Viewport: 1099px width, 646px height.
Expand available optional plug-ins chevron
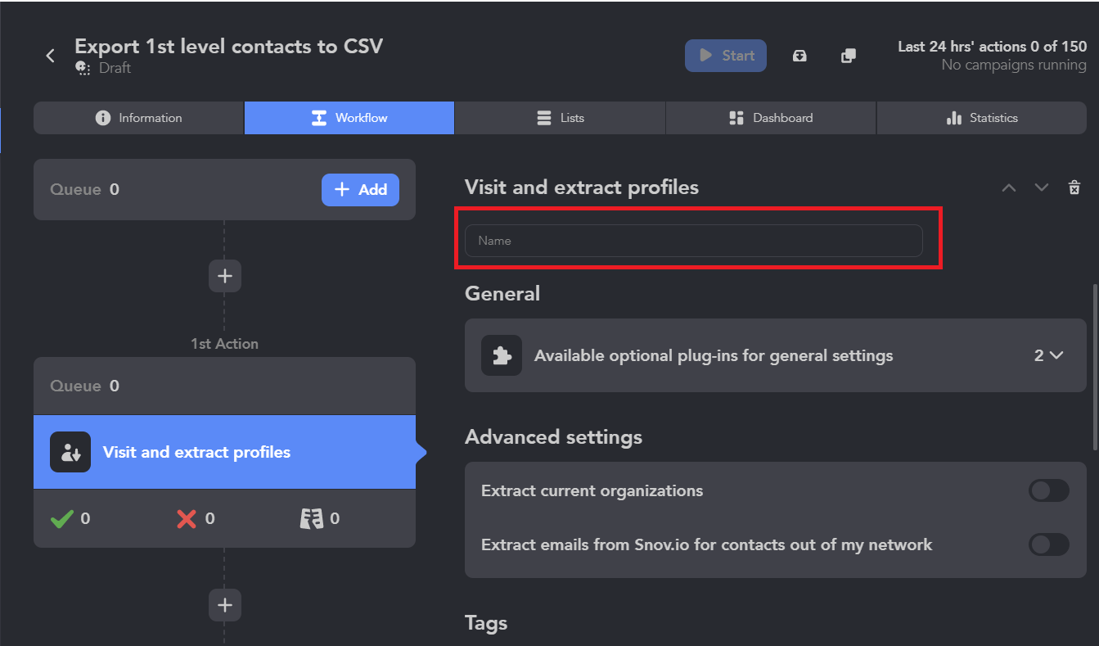(1056, 355)
